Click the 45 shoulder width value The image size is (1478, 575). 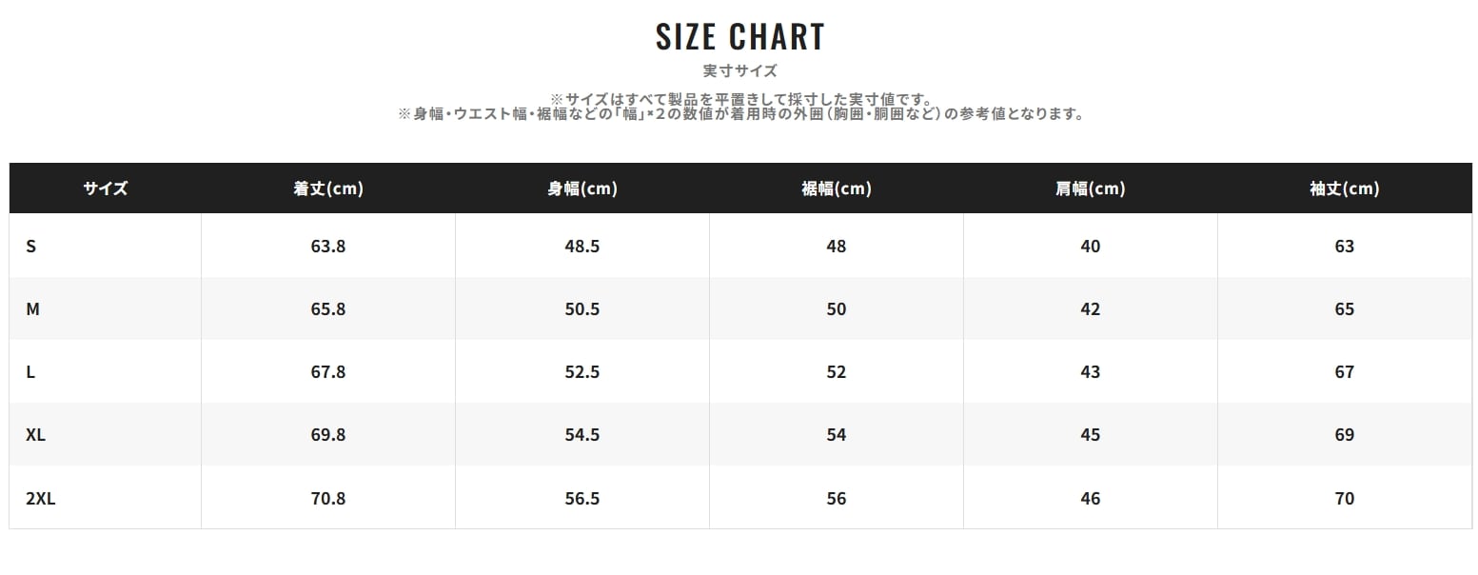(1091, 435)
